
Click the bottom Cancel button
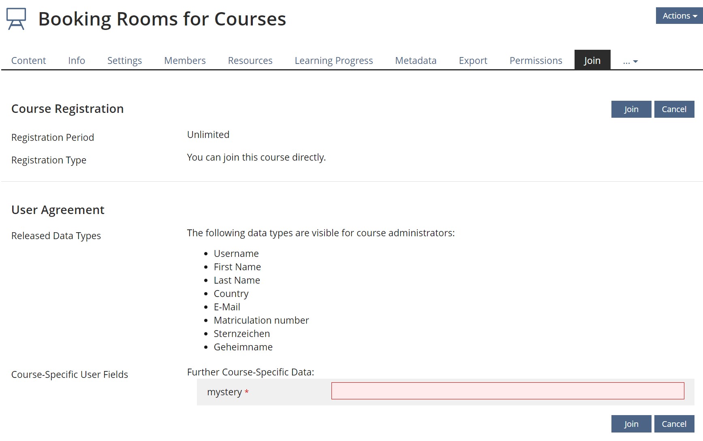(674, 424)
